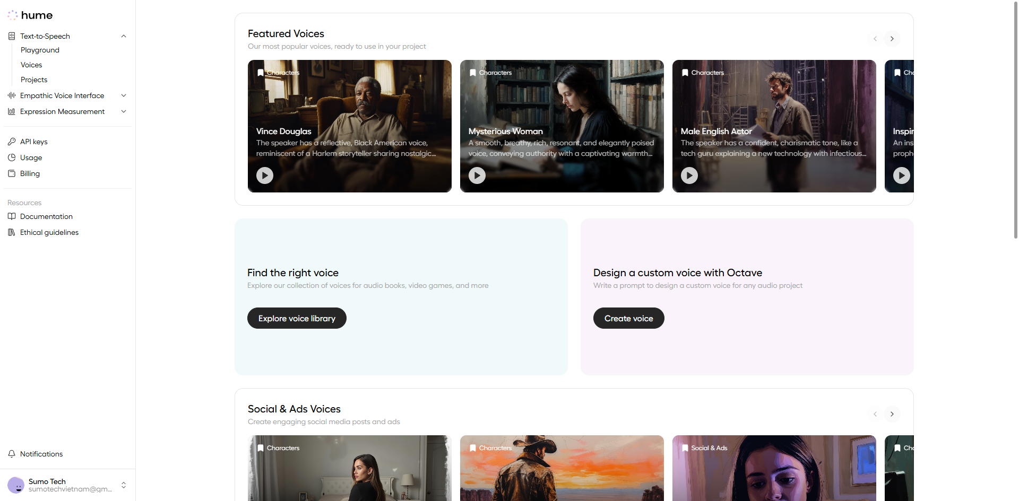Open Notifications bell in sidebar
This screenshot has height=501, width=1019.
pos(12,454)
